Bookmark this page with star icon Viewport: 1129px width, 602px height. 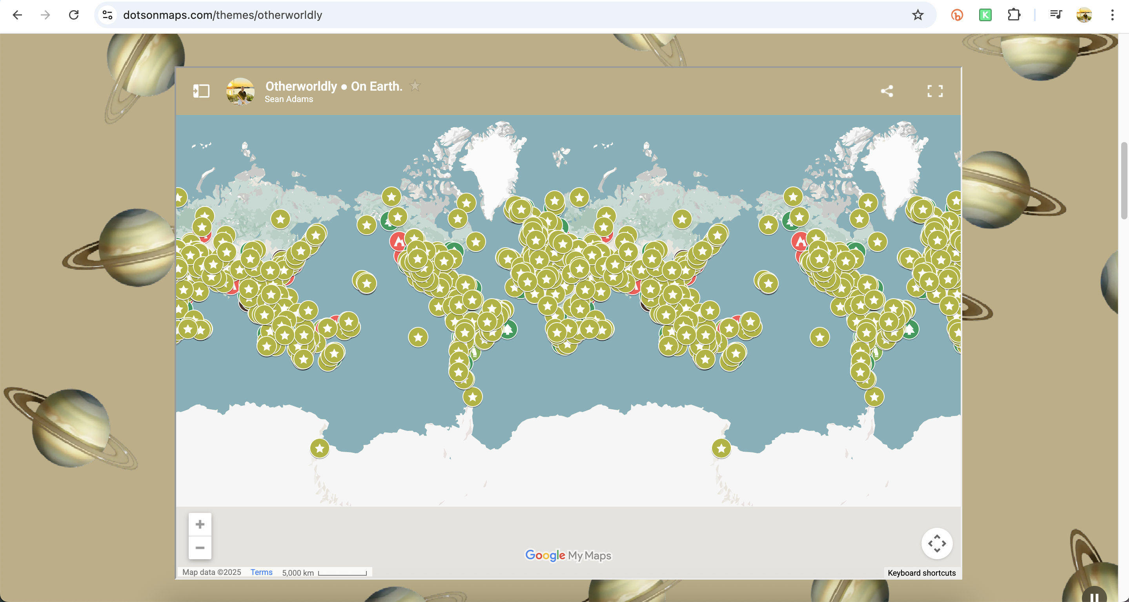click(917, 15)
